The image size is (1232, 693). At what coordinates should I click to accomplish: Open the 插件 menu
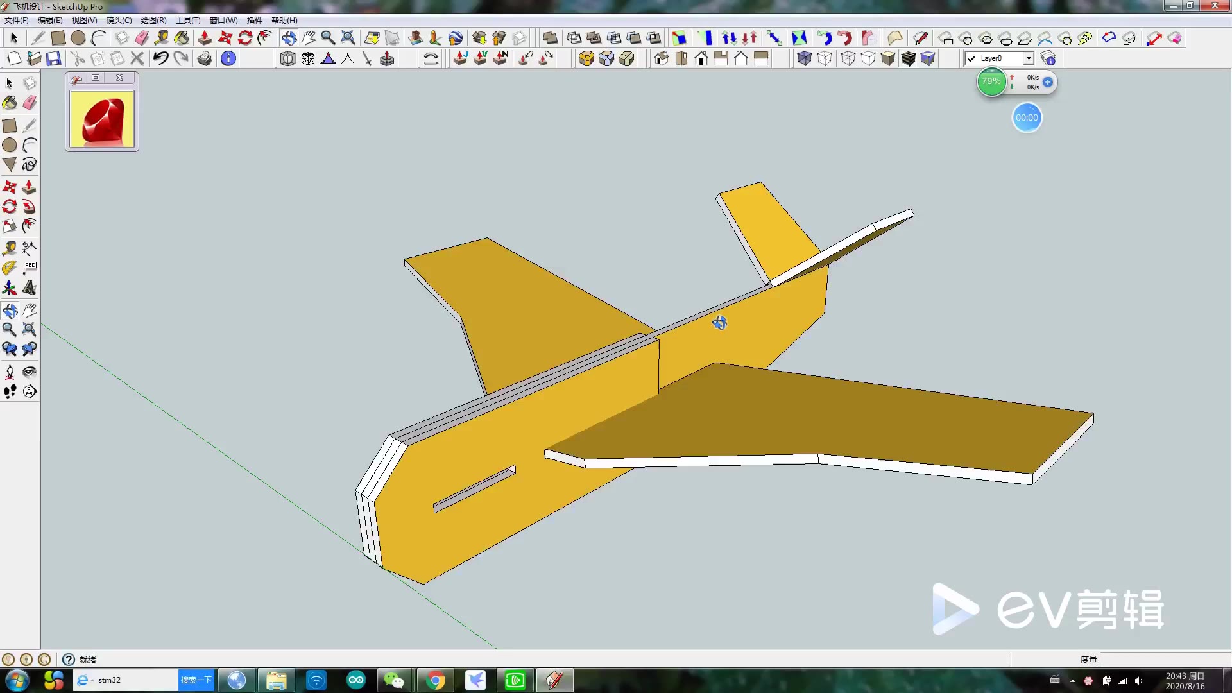click(255, 20)
